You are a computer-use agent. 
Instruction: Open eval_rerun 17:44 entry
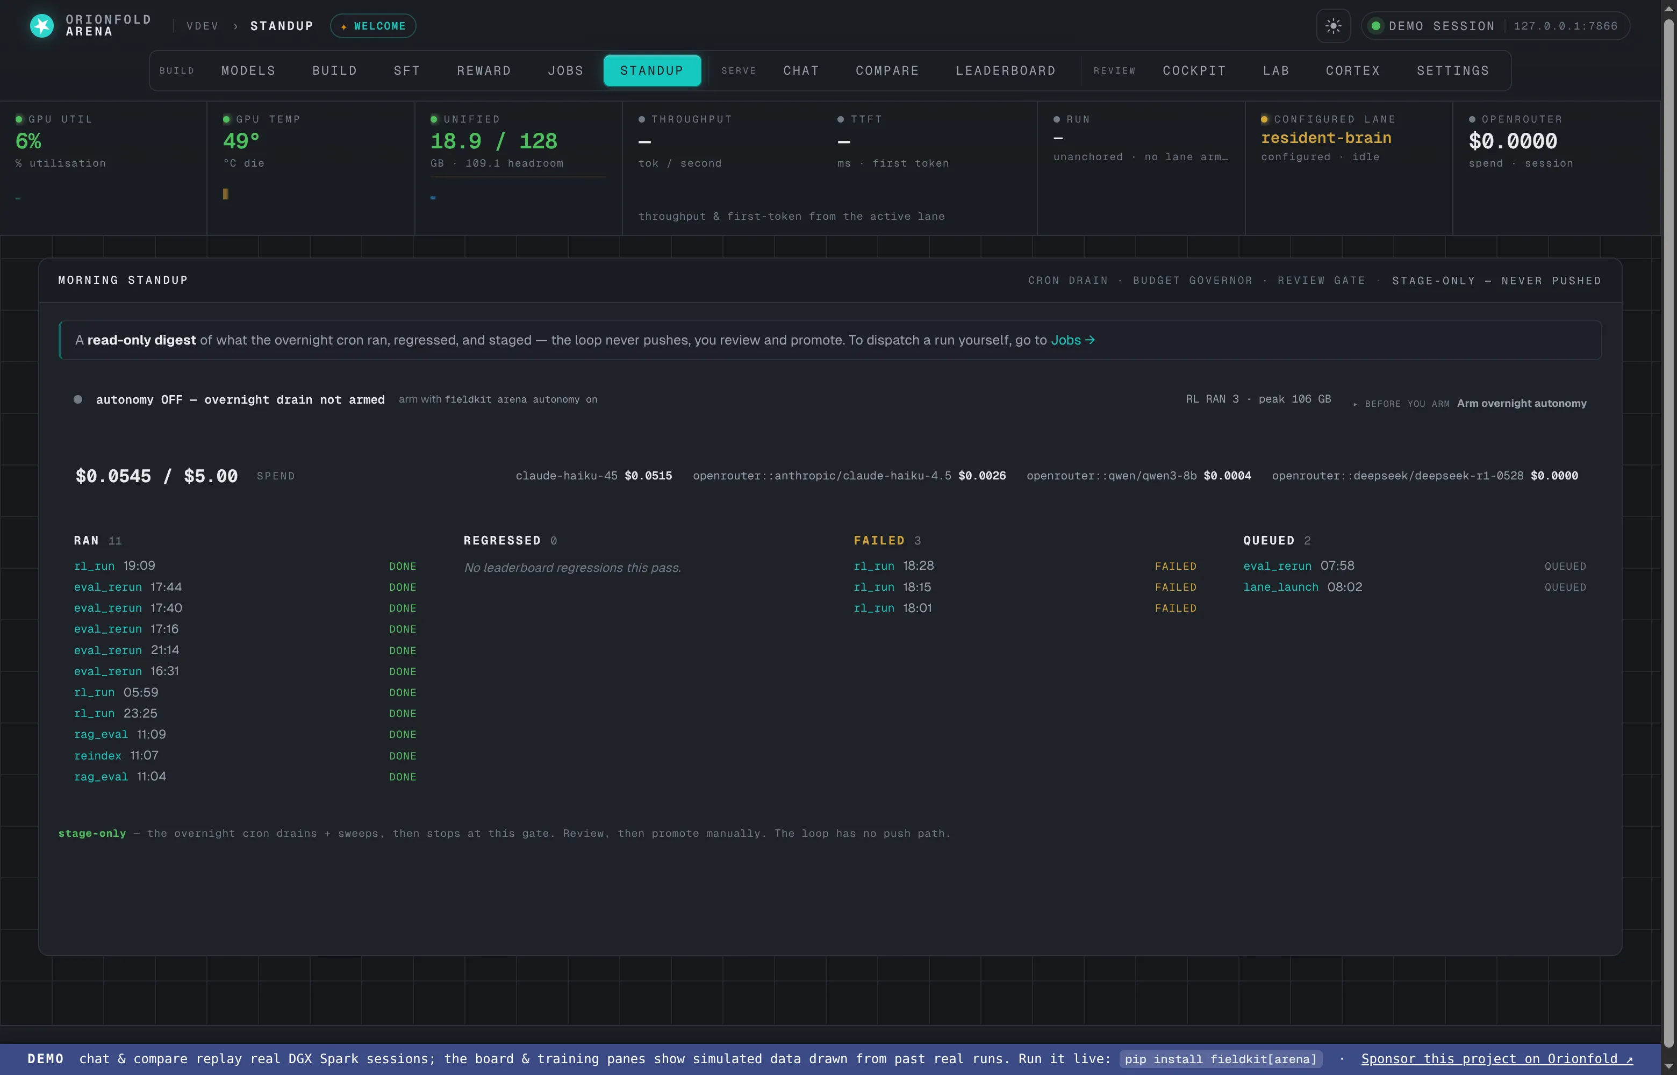pos(245,587)
